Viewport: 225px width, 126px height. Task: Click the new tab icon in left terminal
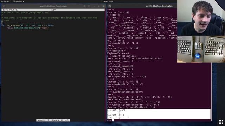(x=4, y=6)
